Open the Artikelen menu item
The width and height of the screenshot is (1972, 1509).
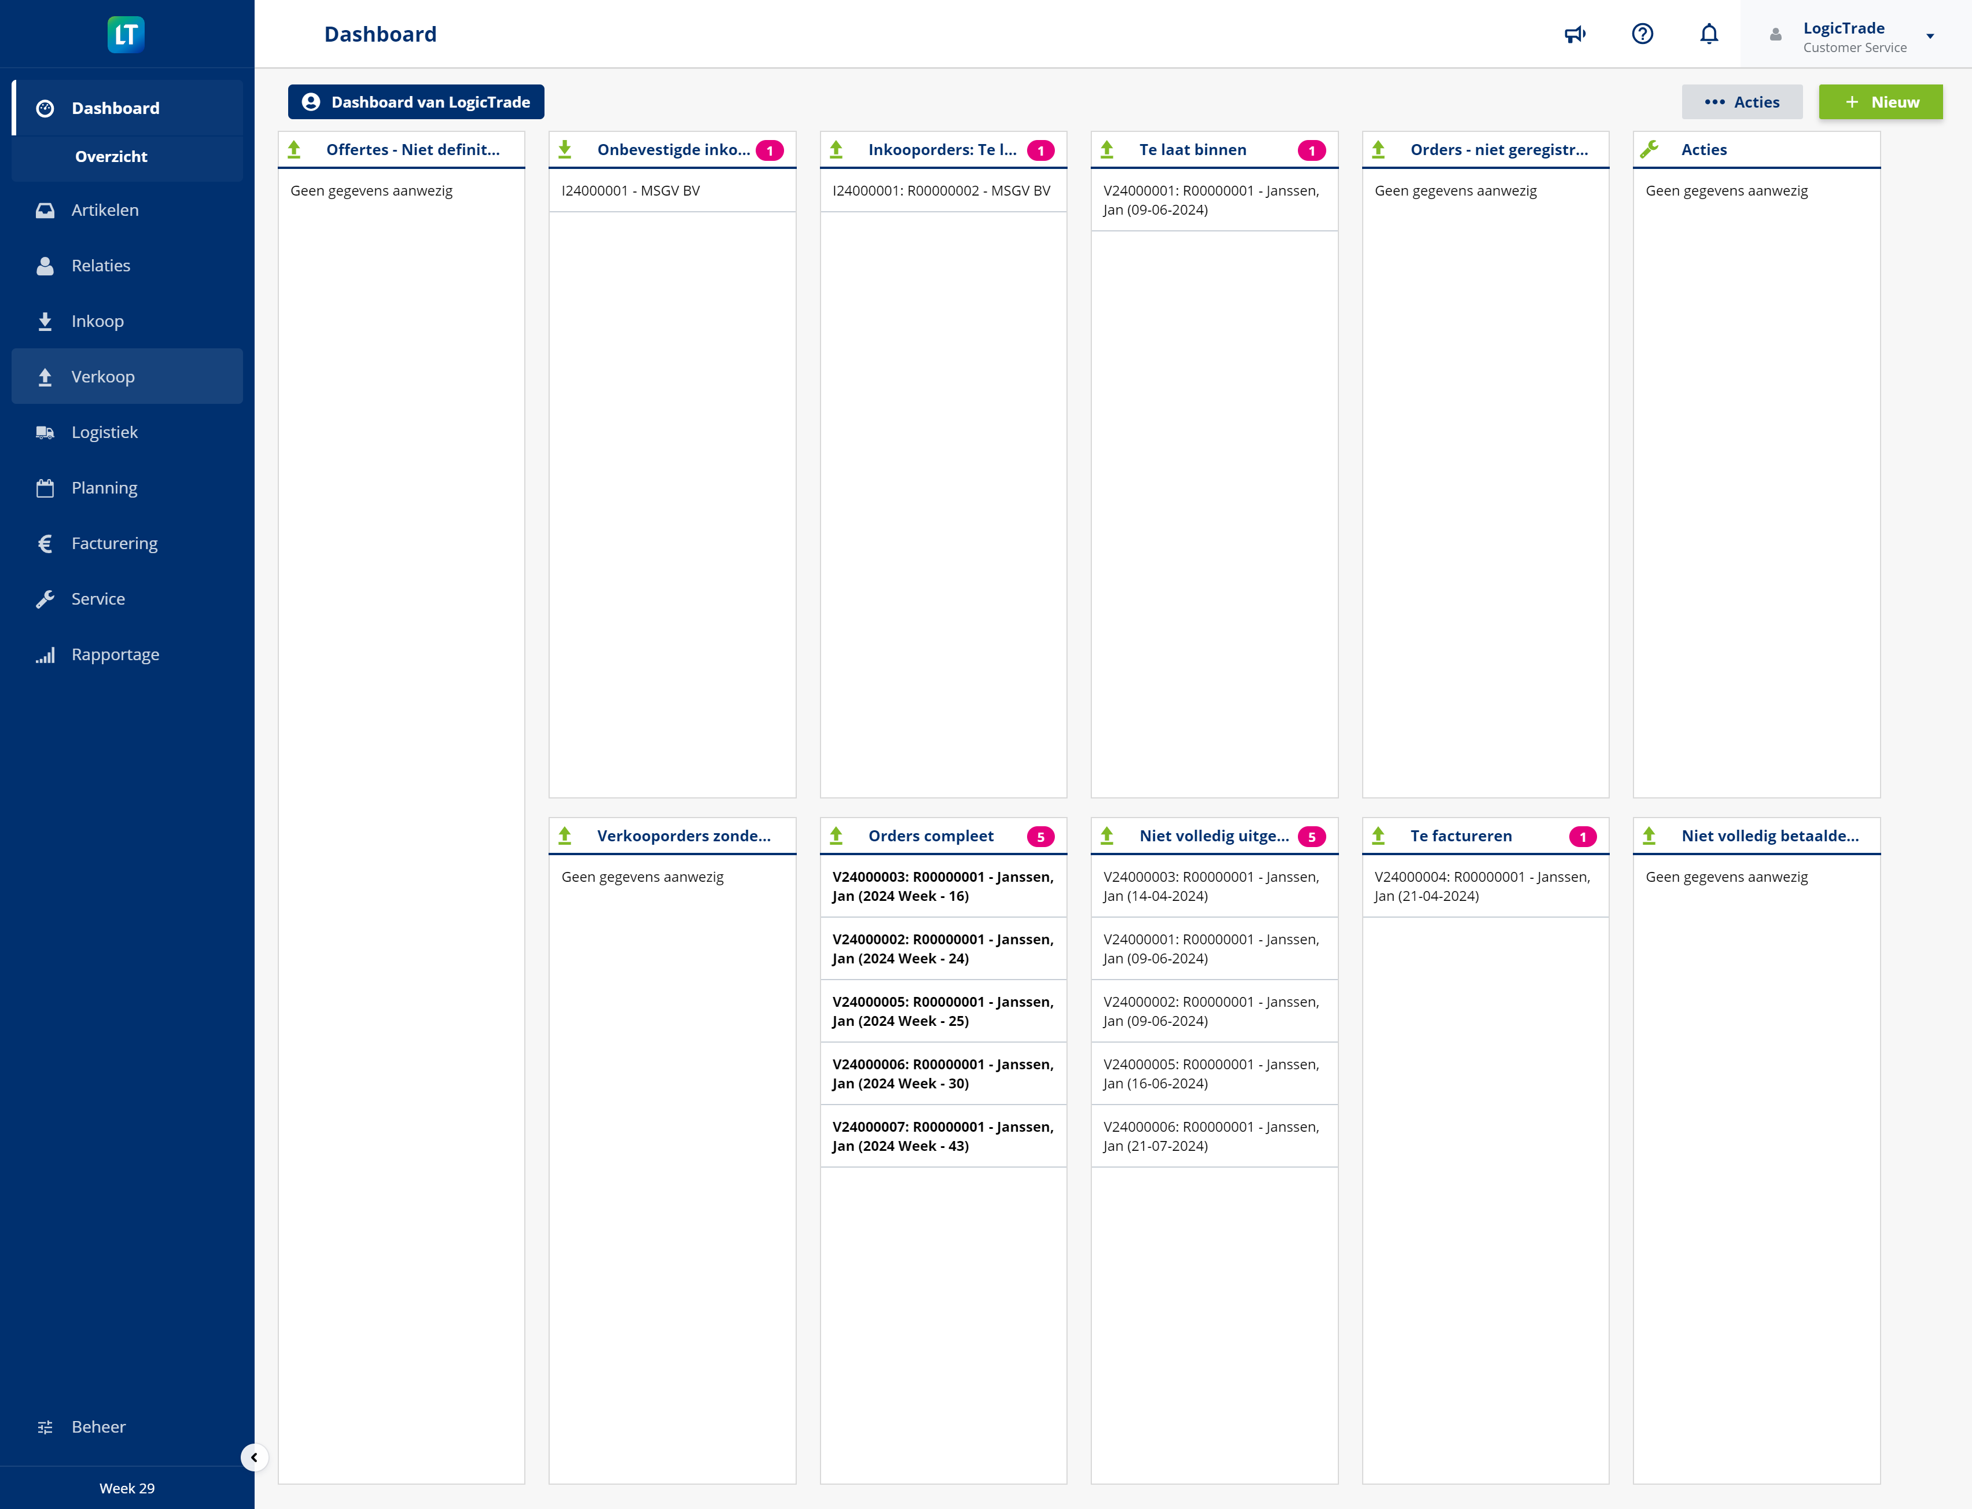click(127, 210)
